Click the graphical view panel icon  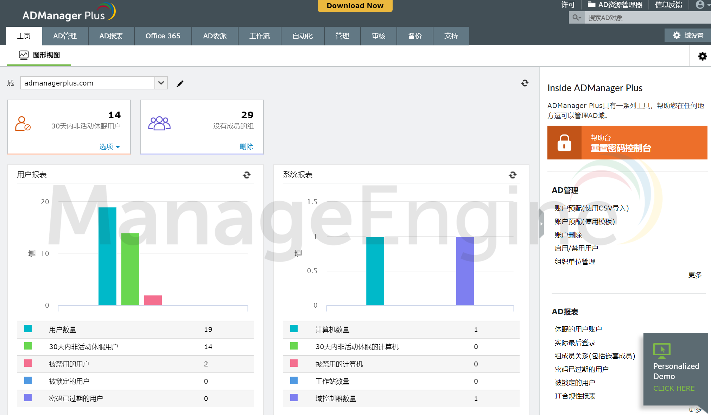23,55
